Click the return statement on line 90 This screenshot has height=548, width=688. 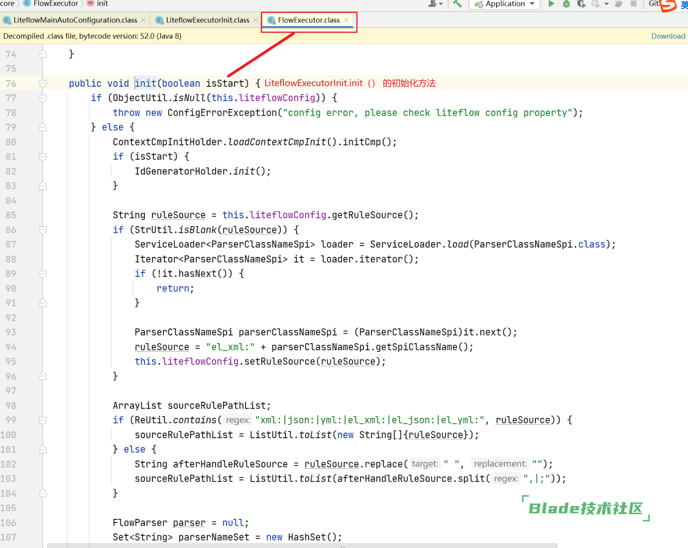coord(175,289)
